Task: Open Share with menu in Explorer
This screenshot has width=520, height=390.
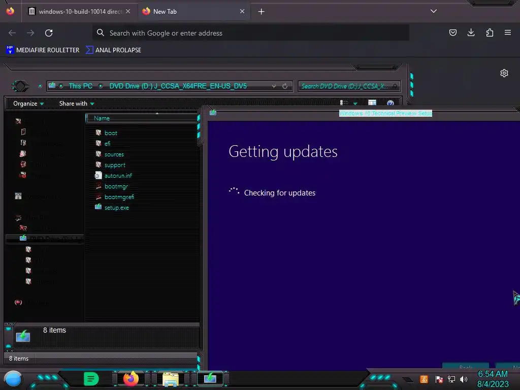Action: 77,104
